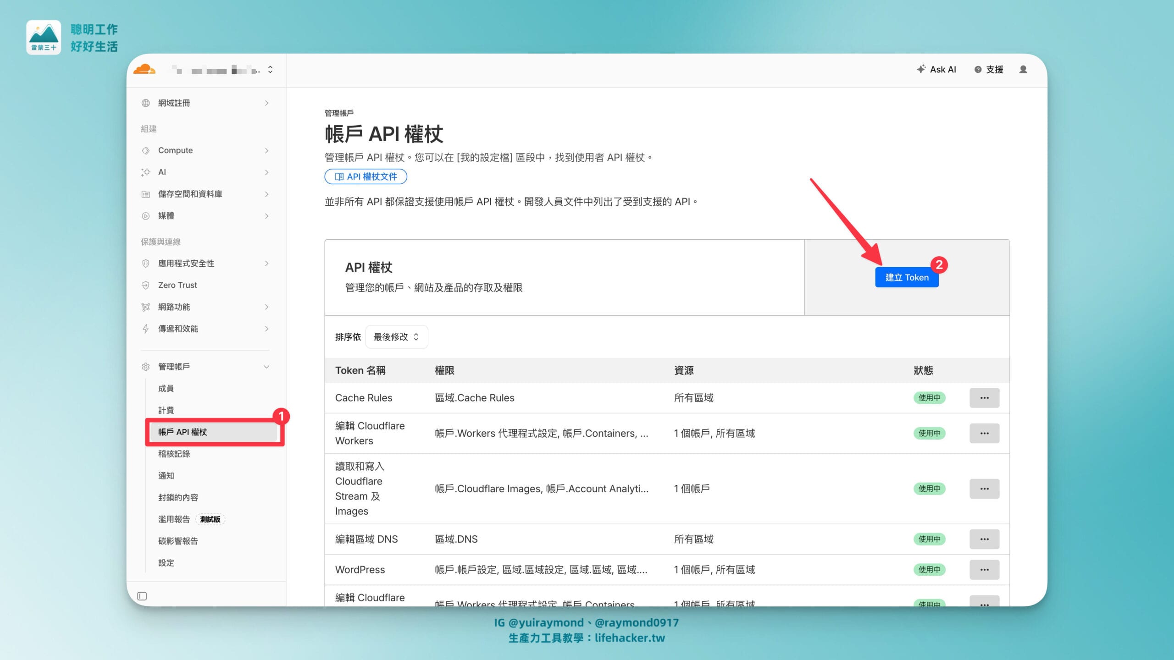The image size is (1174, 660).
Task: Open the Ask AI sparkle button
Action: 936,70
